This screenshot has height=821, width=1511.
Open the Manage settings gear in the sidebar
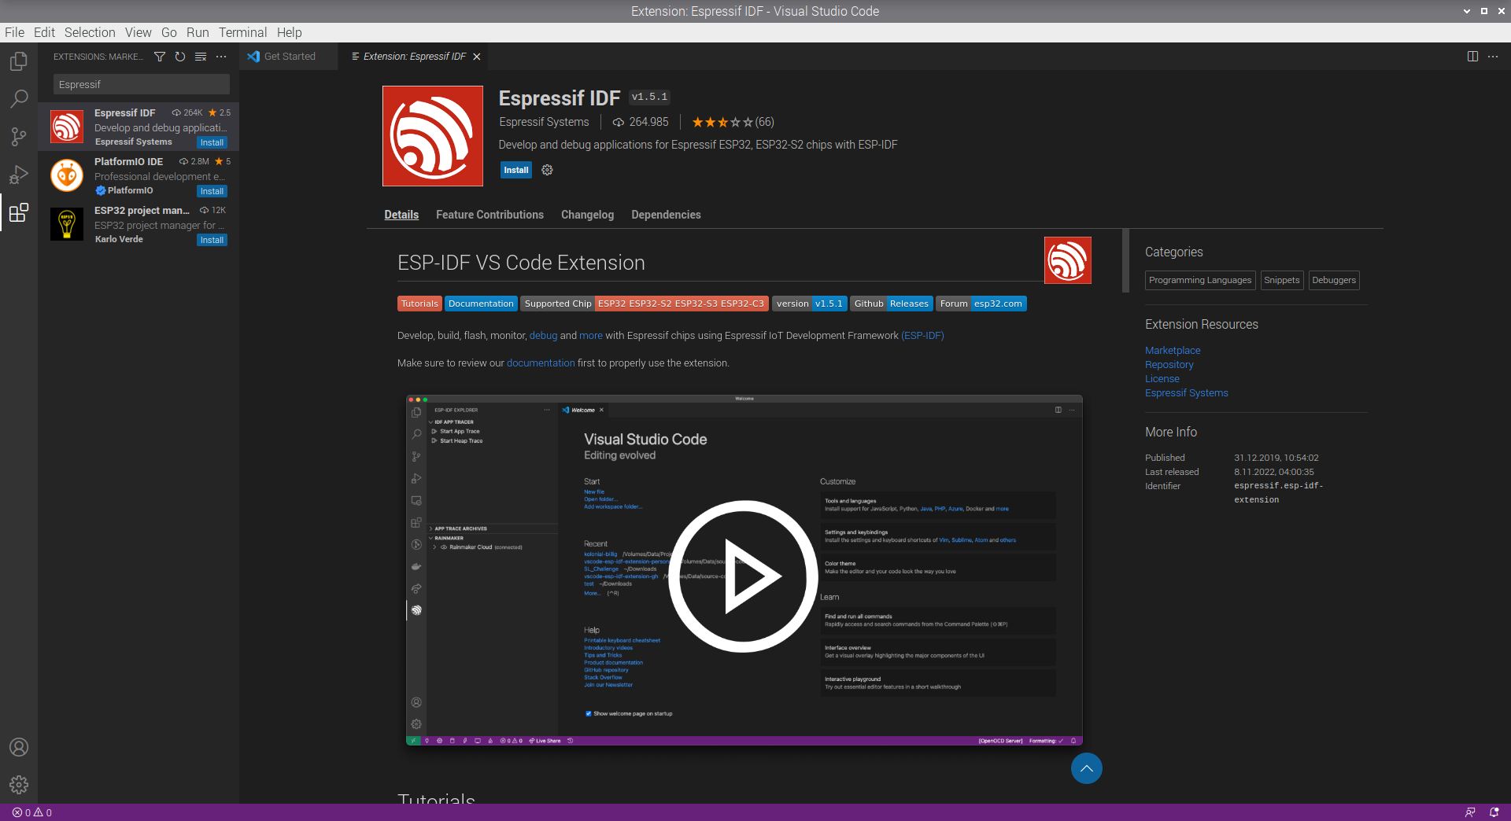tap(18, 784)
